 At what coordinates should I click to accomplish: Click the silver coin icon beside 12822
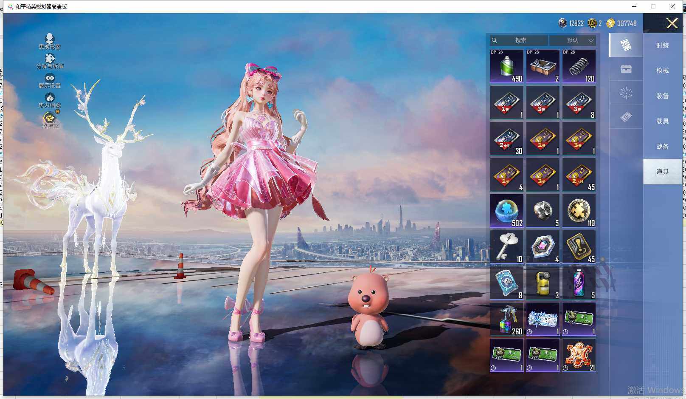coord(562,23)
